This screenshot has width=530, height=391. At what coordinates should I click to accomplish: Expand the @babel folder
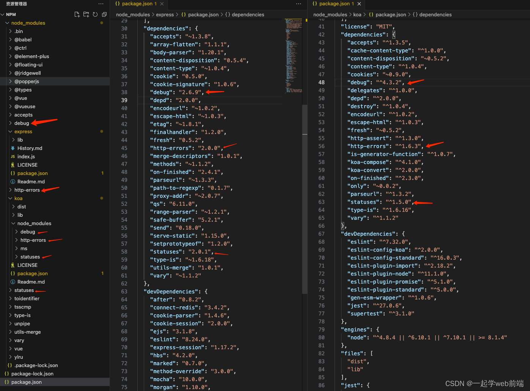(x=10, y=39)
